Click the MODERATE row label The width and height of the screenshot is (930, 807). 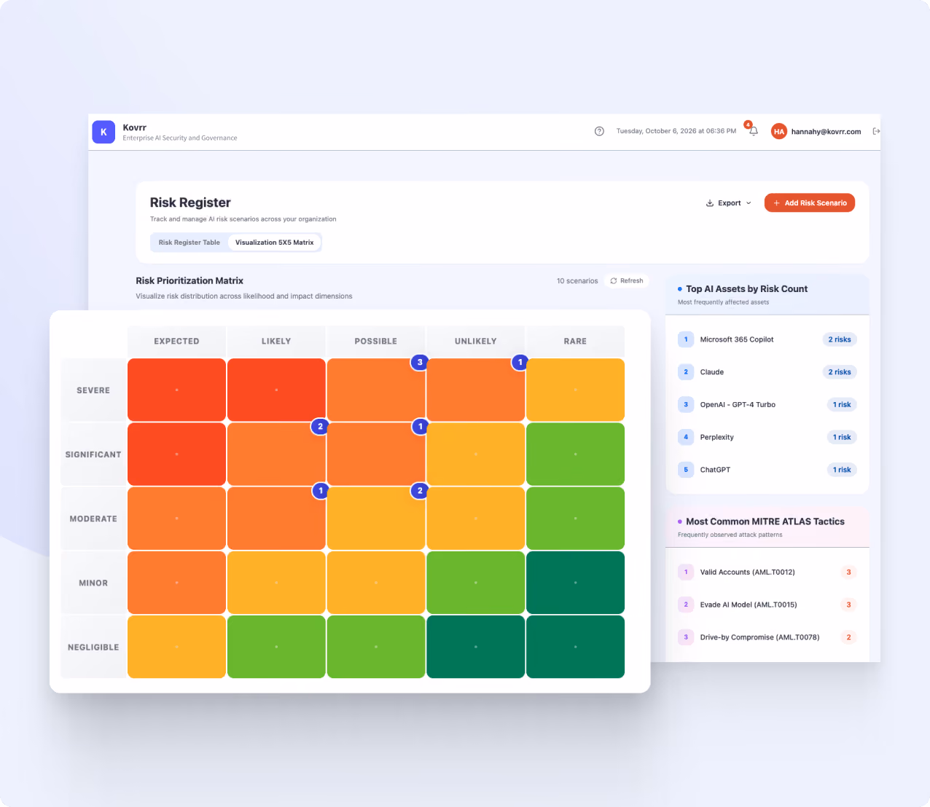click(x=93, y=519)
